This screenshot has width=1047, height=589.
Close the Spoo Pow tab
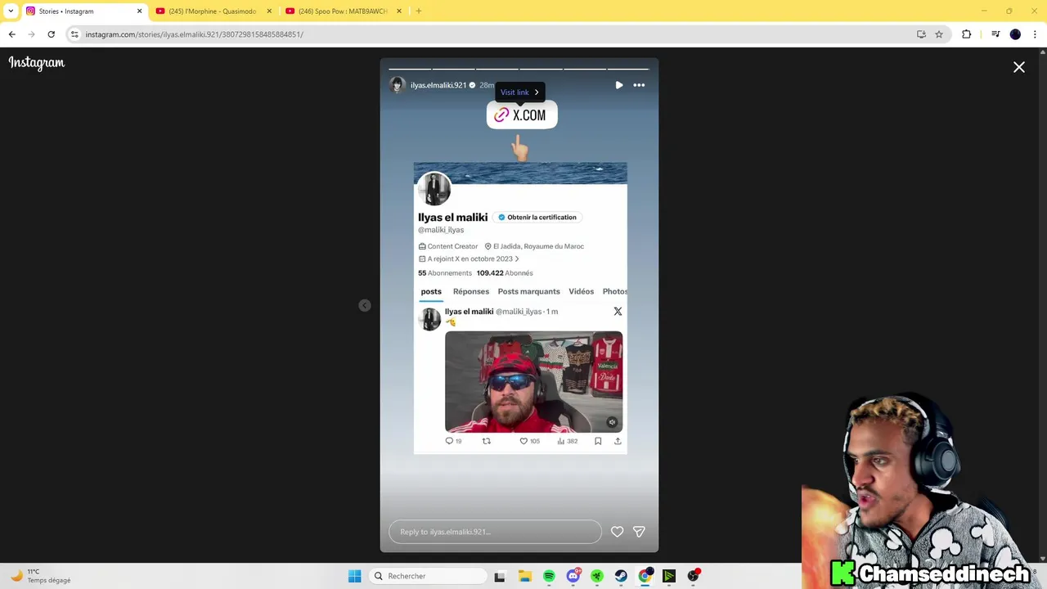click(x=399, y=11)
